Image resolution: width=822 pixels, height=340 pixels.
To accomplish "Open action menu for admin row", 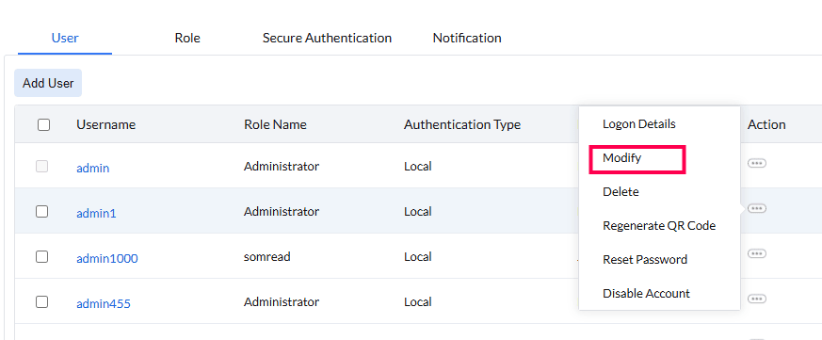I will (x=756, y=163).
